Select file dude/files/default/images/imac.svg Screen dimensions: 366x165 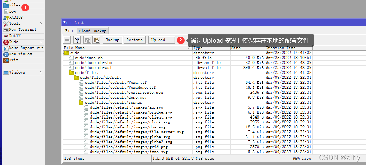tap(188, 152)
